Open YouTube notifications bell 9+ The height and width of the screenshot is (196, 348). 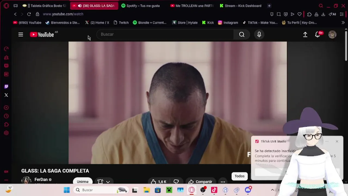[318, 35]
